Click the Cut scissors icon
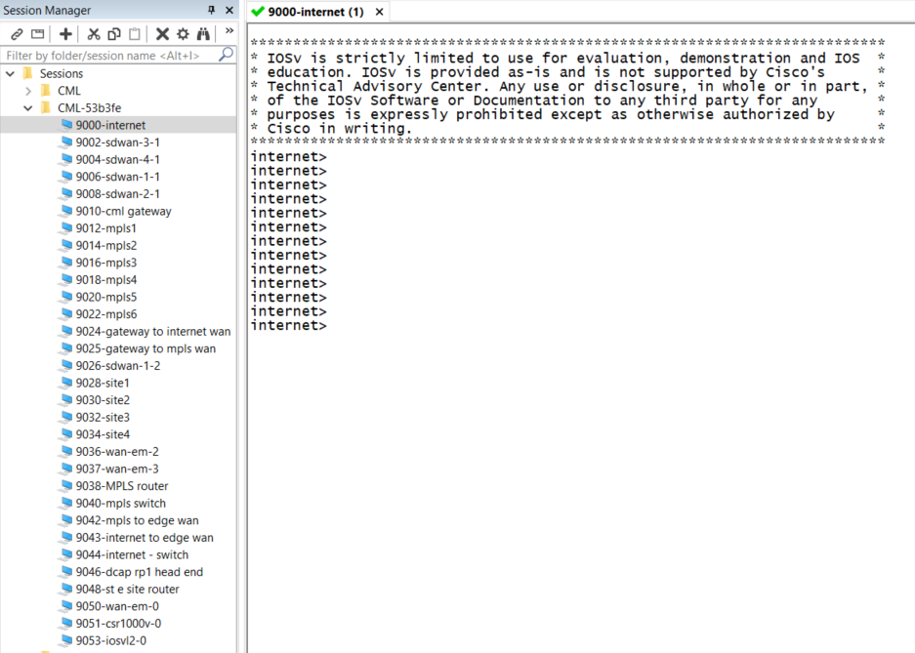The height and width of the screenshot is (653, 915). (x=94, y=34)
